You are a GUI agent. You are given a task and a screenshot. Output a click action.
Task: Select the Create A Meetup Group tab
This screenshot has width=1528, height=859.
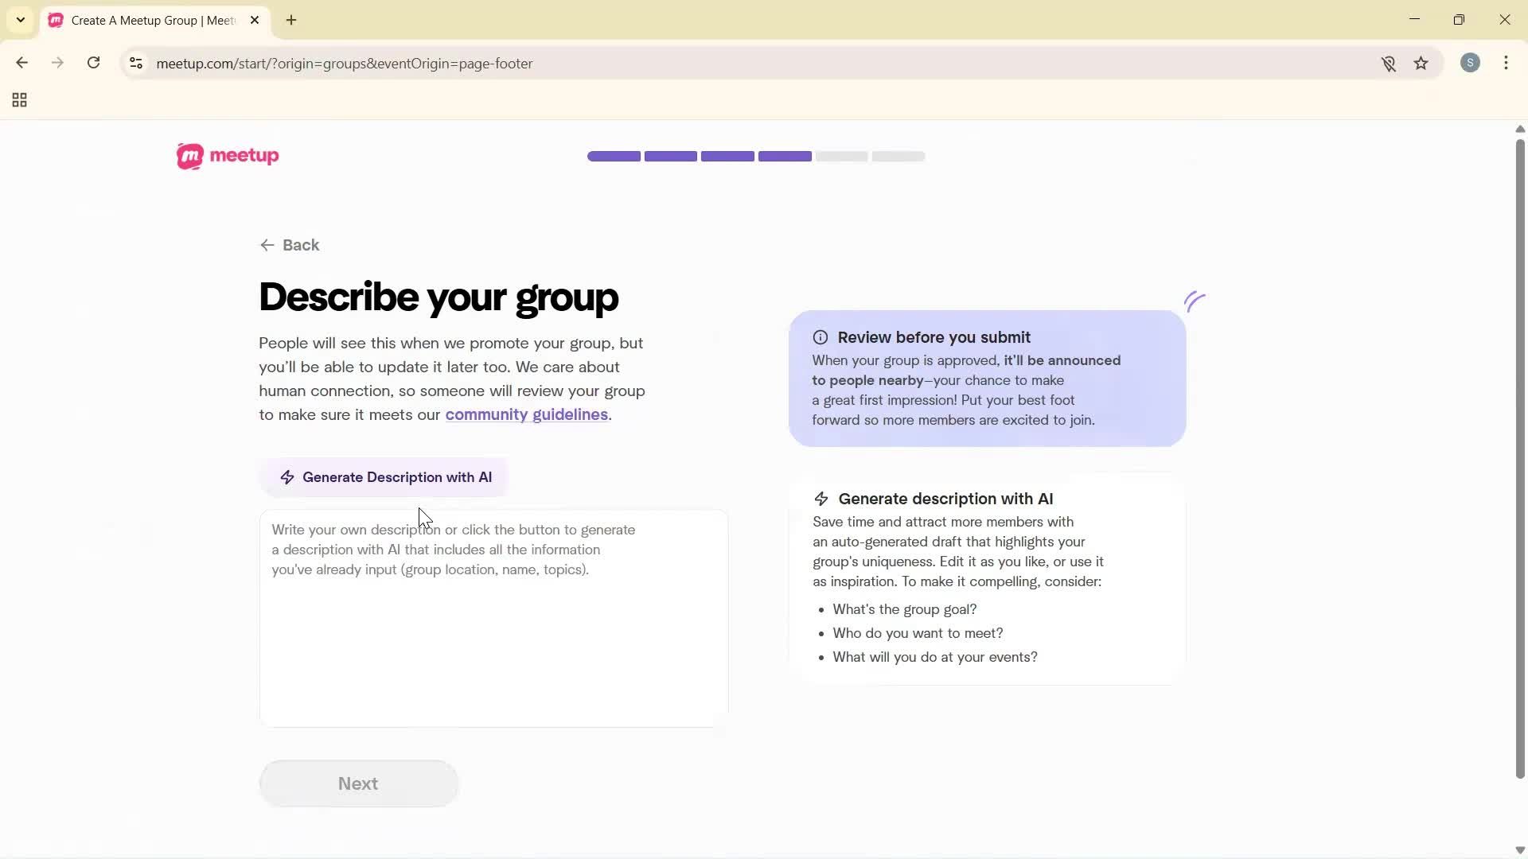click(x=143, y=20)
